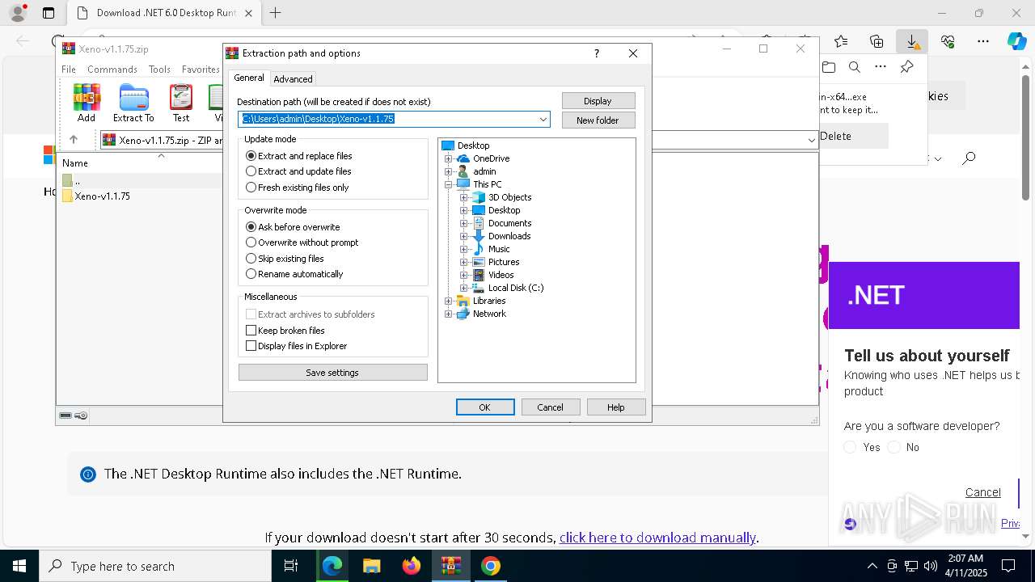This screenshot has height=582, width=1035.
Task: Select Overwrite without prompt option
Action: pyautogui.click(x=302, y=242)
